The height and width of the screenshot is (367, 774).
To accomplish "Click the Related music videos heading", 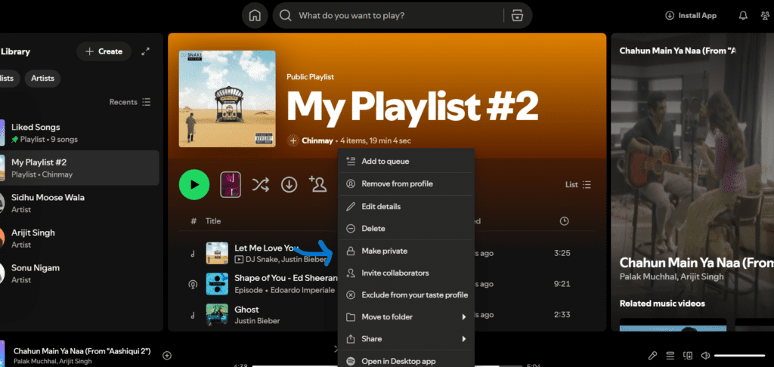I will [662, 304].
